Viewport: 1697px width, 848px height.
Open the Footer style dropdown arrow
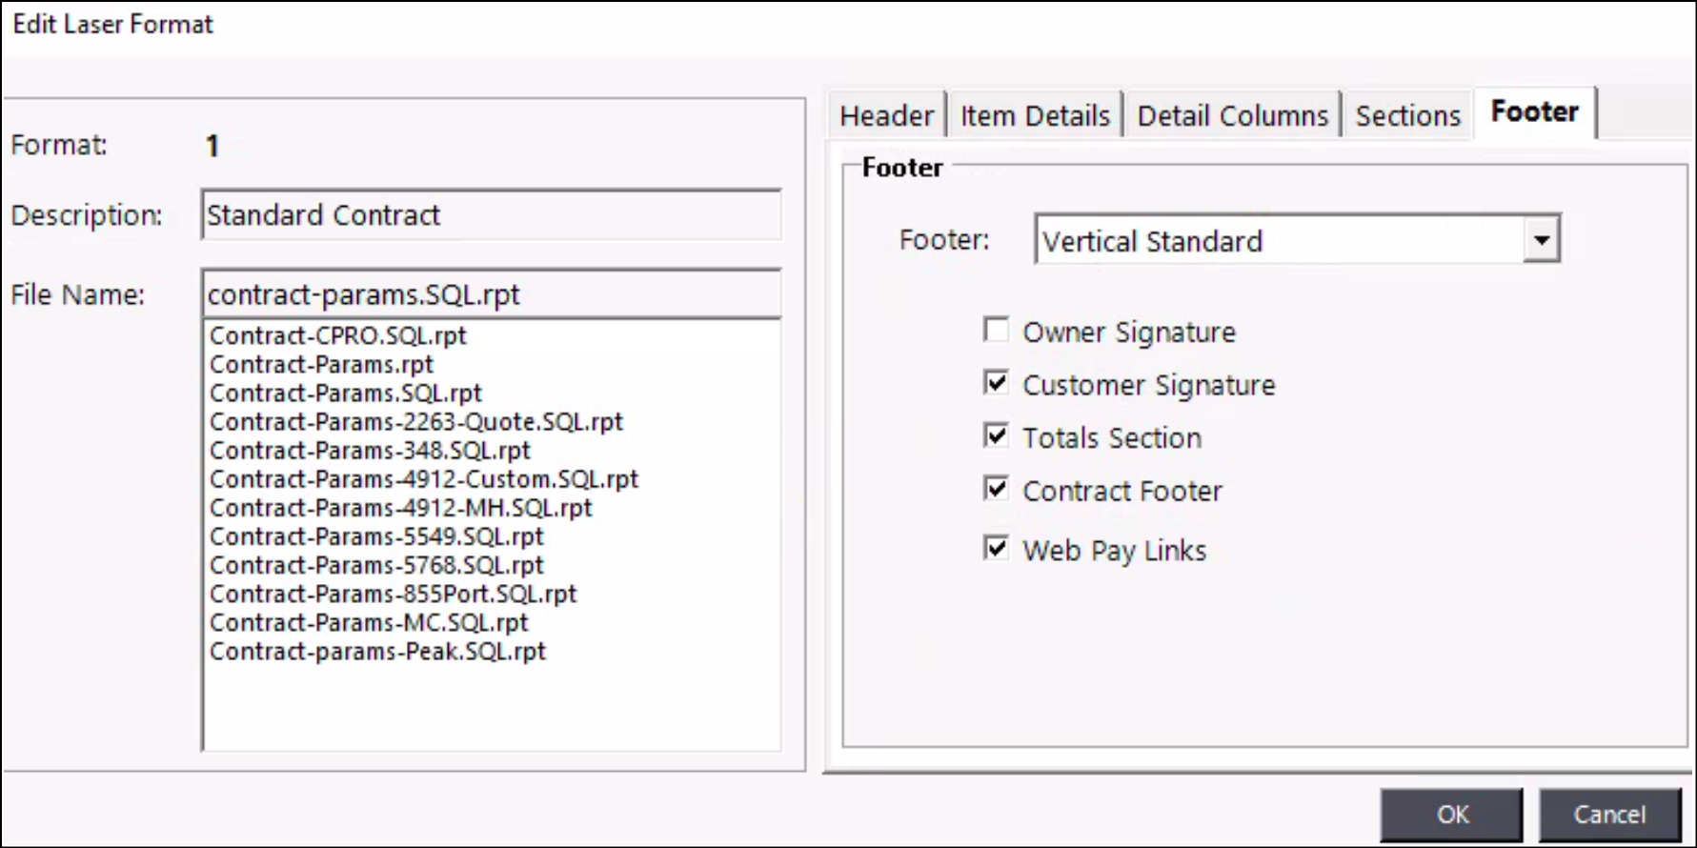click(x=1540, y=239)
